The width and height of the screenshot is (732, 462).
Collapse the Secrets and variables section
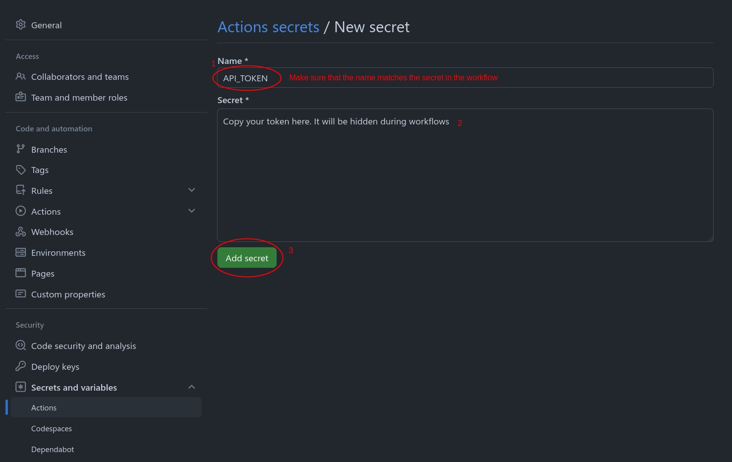(x=192, y=387)
